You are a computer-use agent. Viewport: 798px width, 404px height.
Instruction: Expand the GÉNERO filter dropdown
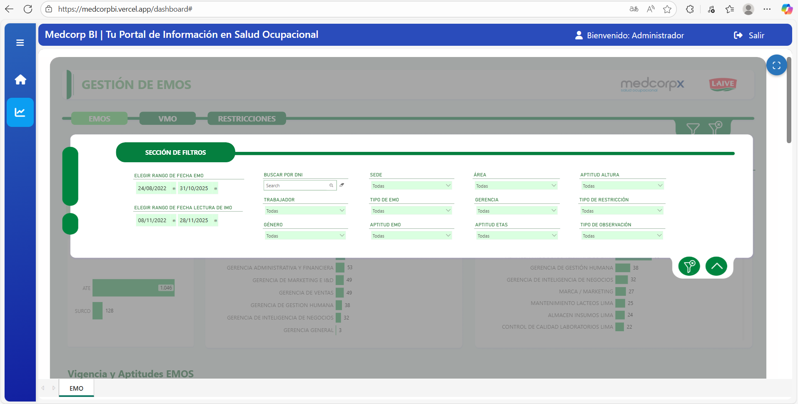[305, 236]
